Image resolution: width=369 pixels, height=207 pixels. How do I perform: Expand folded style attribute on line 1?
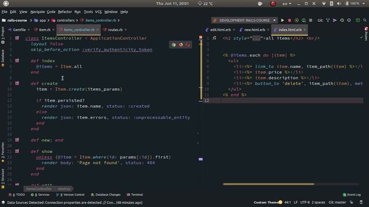(256, 39)
